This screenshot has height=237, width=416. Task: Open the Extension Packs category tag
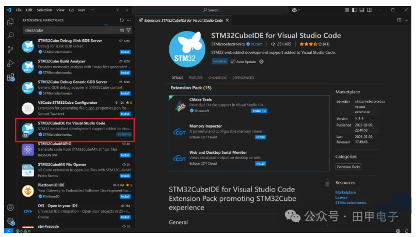coord(348,167)
